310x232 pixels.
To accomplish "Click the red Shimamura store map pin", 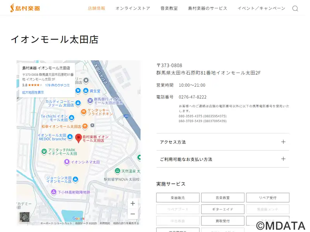I will coord(78,138).
